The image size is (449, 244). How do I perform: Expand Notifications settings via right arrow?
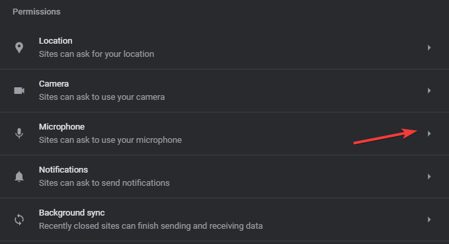[429, 177]
